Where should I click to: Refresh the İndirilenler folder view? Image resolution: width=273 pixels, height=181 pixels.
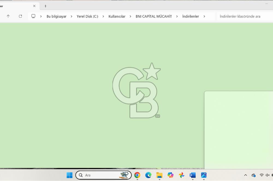click(20, 16)
